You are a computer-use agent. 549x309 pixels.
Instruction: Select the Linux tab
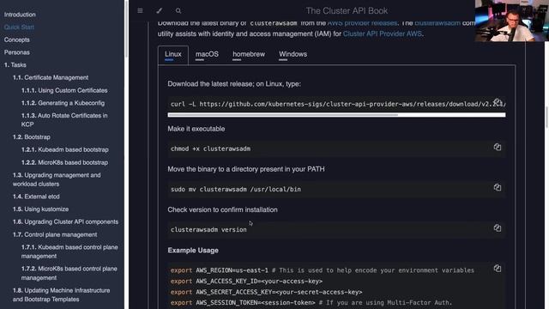tap(173, 55)
